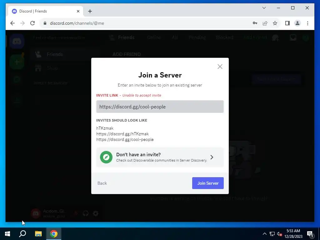Open the Don't have an invite card

[160, 157]
